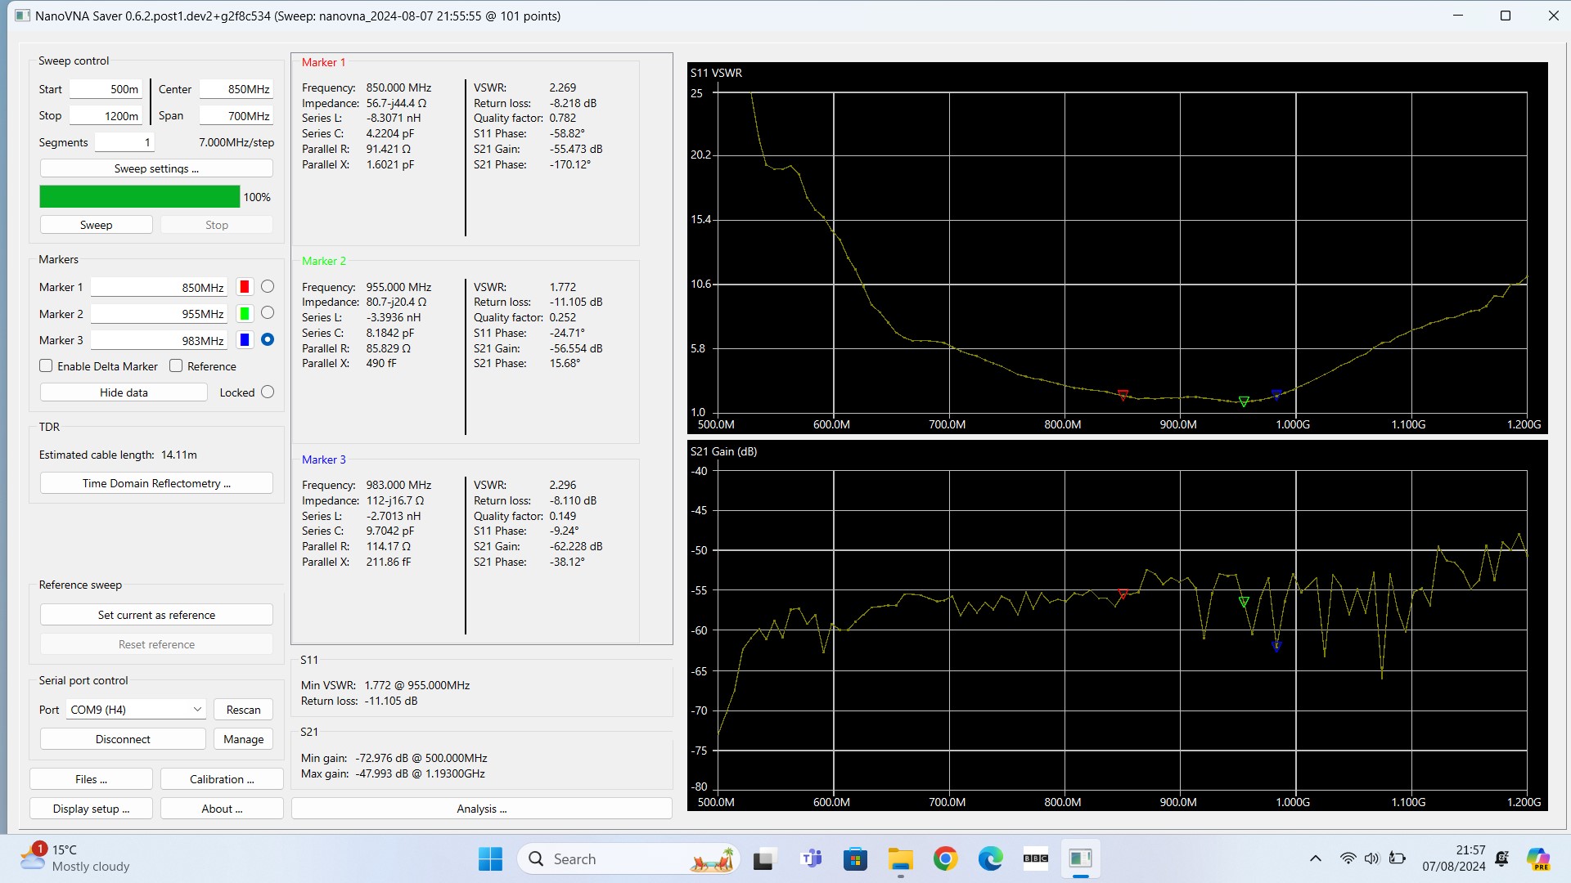Show hidden system tray icons
1571x883 pixels.
pyautogui.click(x=1315, y=858)
